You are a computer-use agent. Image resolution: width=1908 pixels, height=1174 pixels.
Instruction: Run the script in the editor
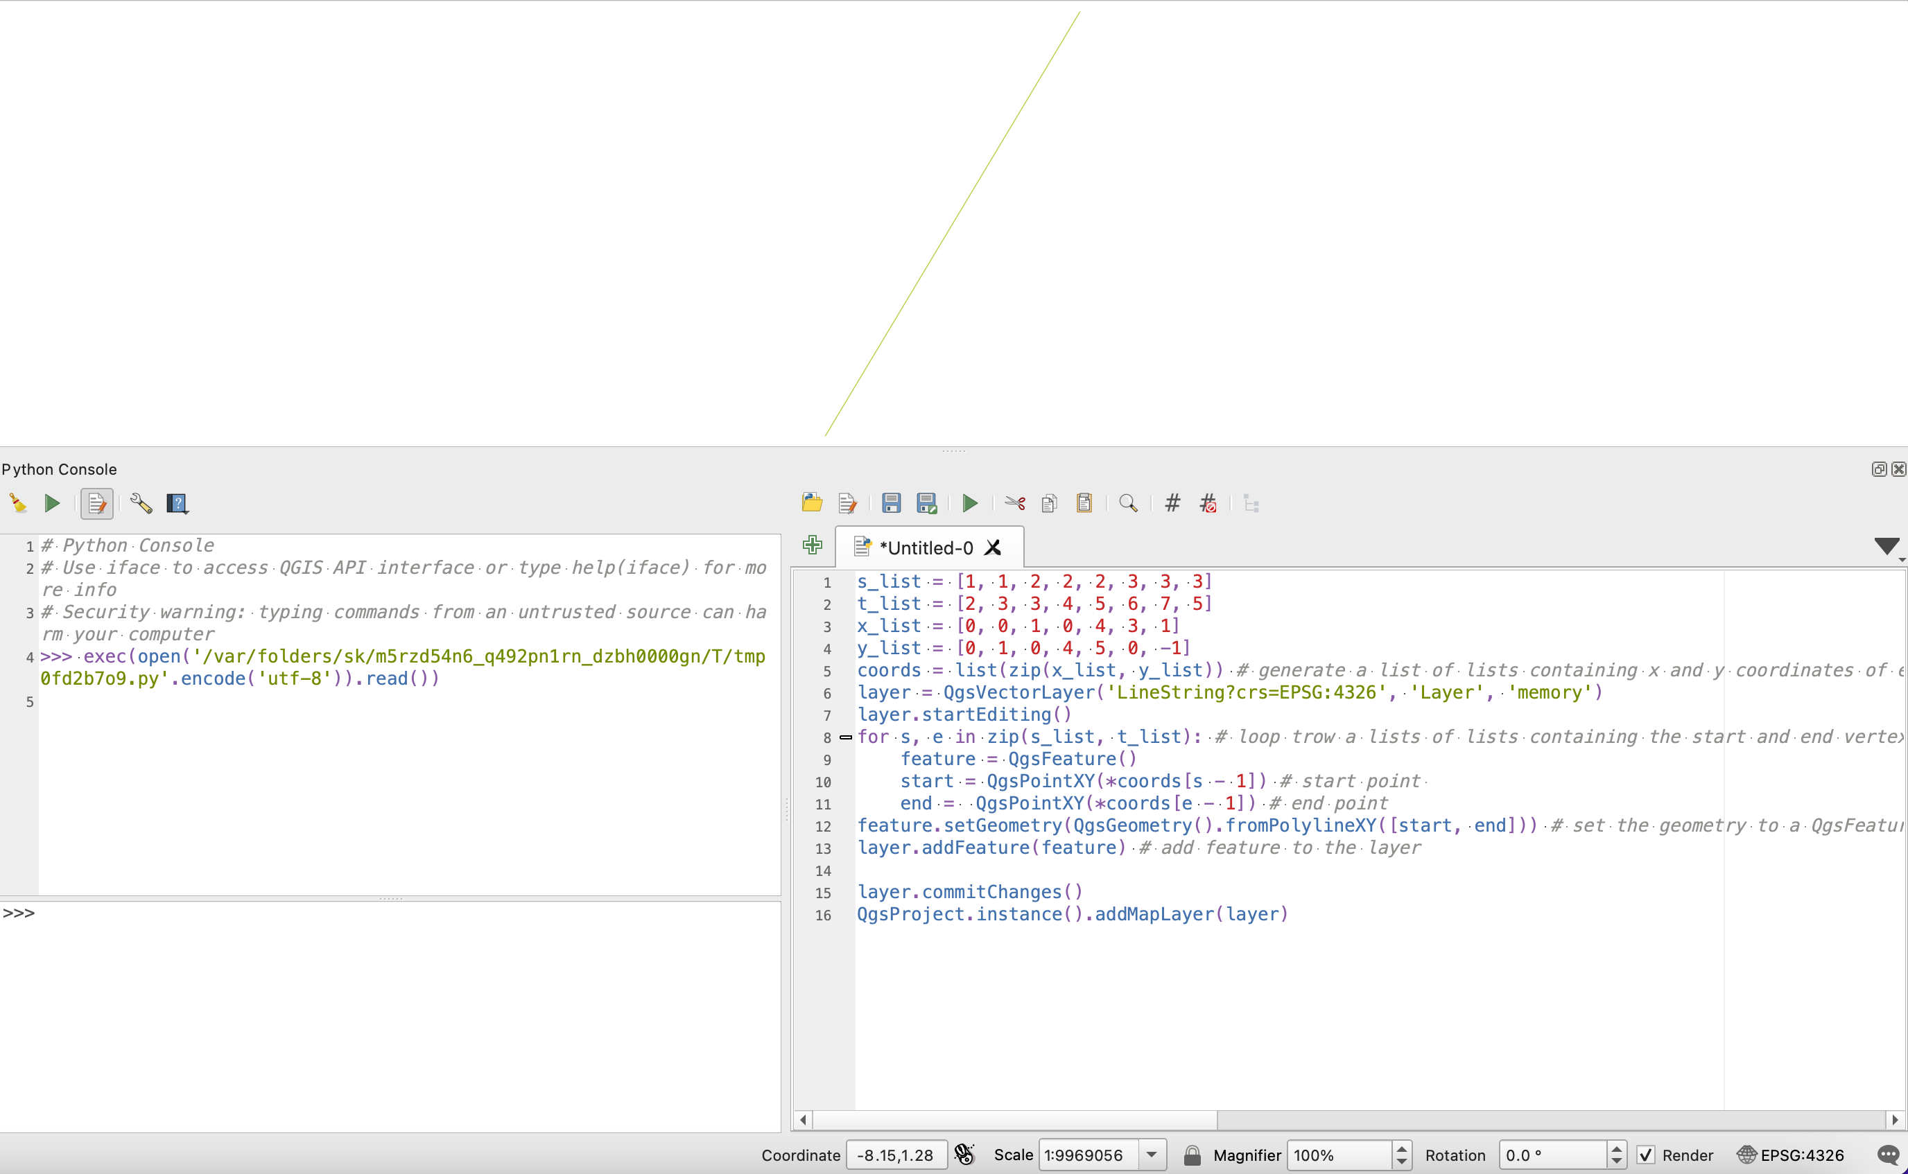[x=970, y=503]
